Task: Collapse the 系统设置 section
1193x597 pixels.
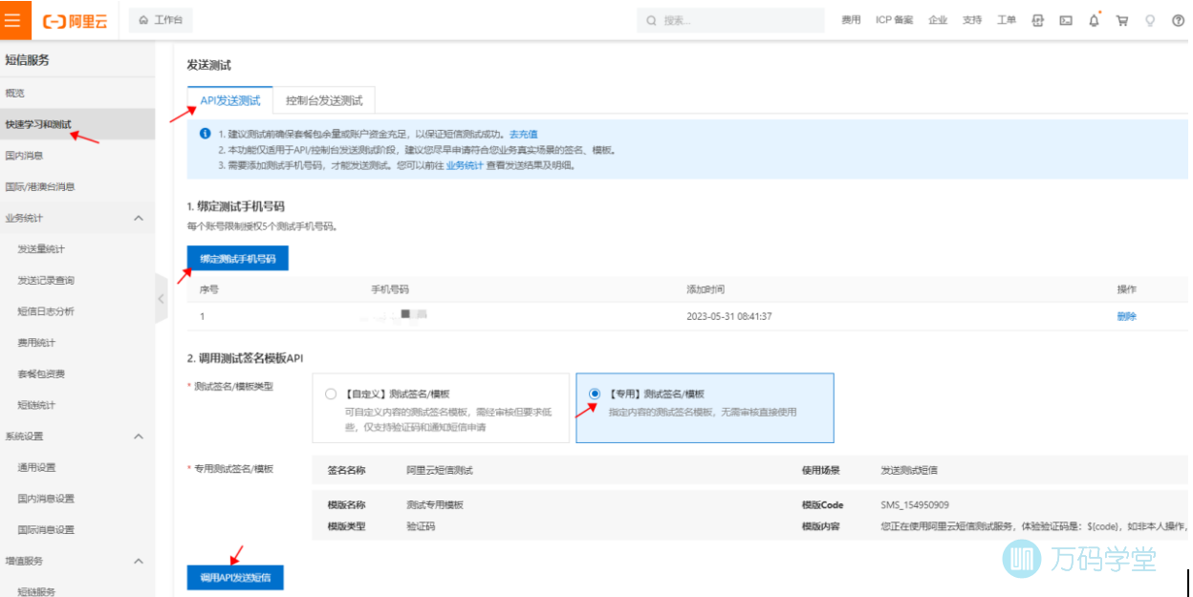Action: [x=138, y=437]
